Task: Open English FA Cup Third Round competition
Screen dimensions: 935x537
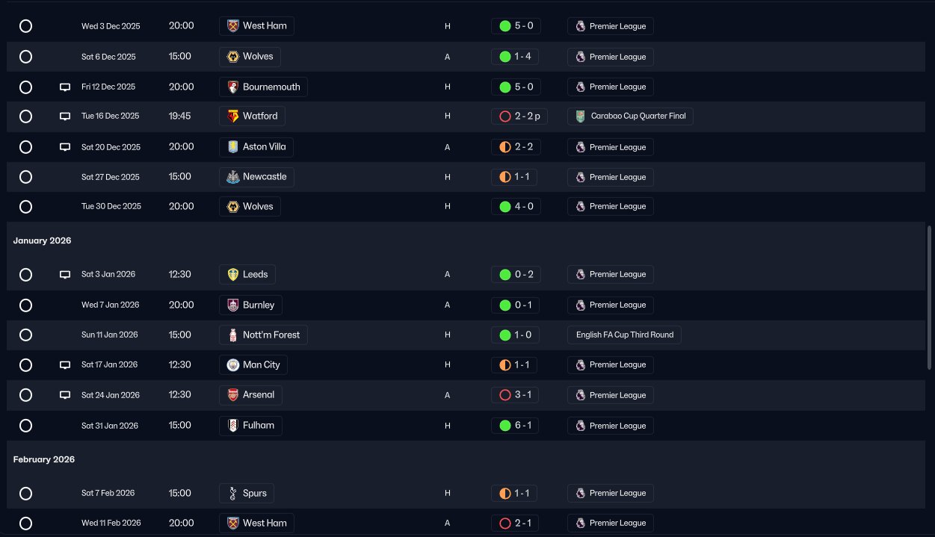Action: click(x=624, y=335)
